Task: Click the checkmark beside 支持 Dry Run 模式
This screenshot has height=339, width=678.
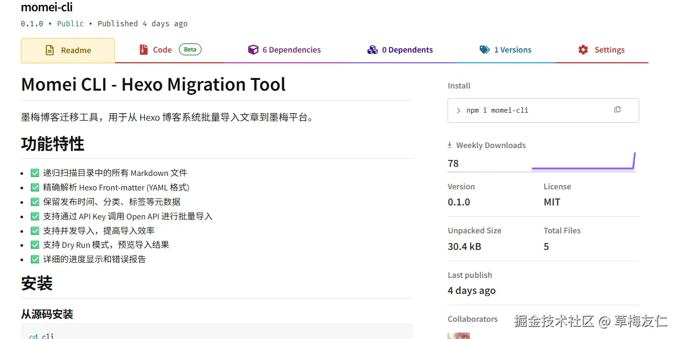Action: [35, 245]
